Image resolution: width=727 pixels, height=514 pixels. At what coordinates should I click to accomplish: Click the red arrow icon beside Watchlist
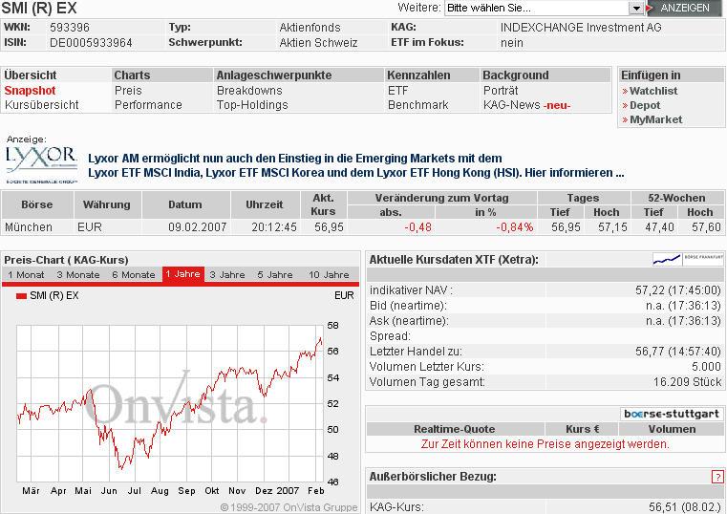[625, 92]
